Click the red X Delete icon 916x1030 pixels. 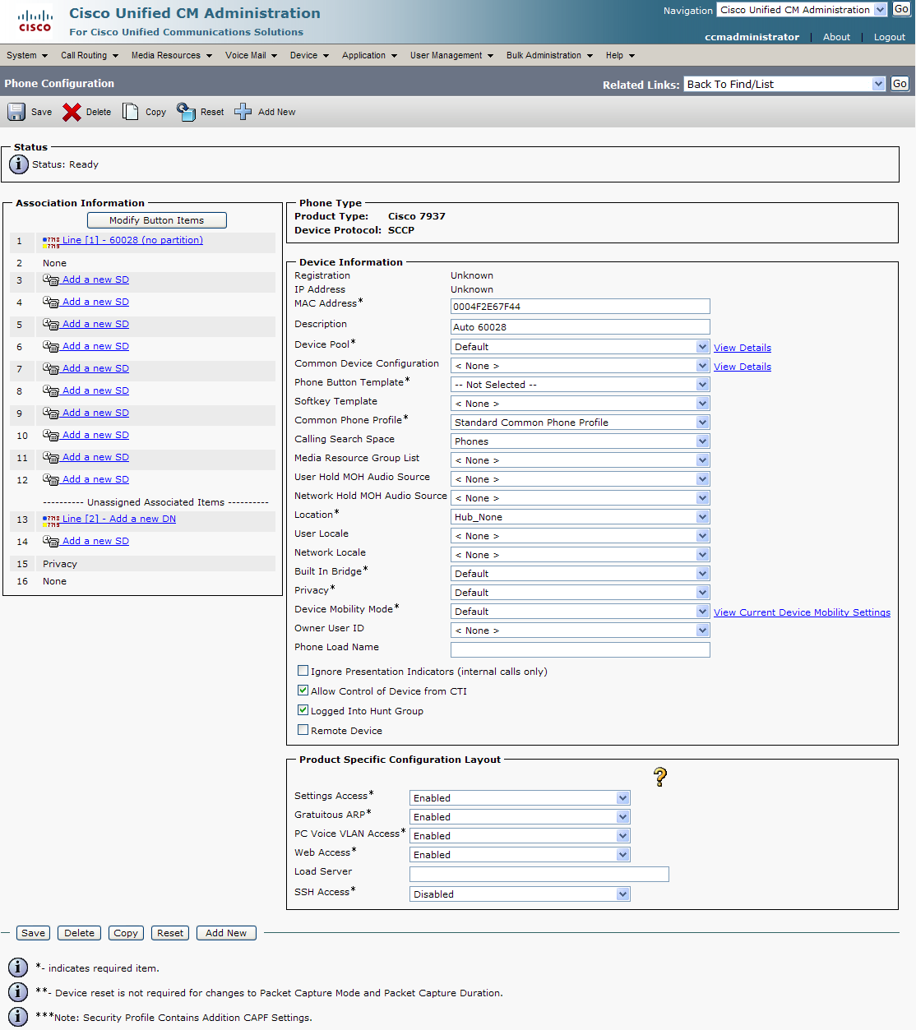[72, 112]
